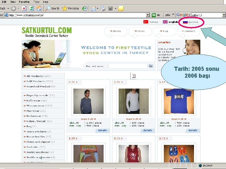Open the Tools menu

click(36, 2)
